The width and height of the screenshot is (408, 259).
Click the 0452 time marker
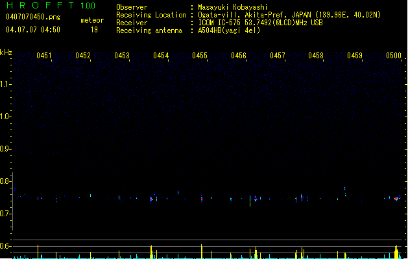pyautogui.click(x=83, y=56)
